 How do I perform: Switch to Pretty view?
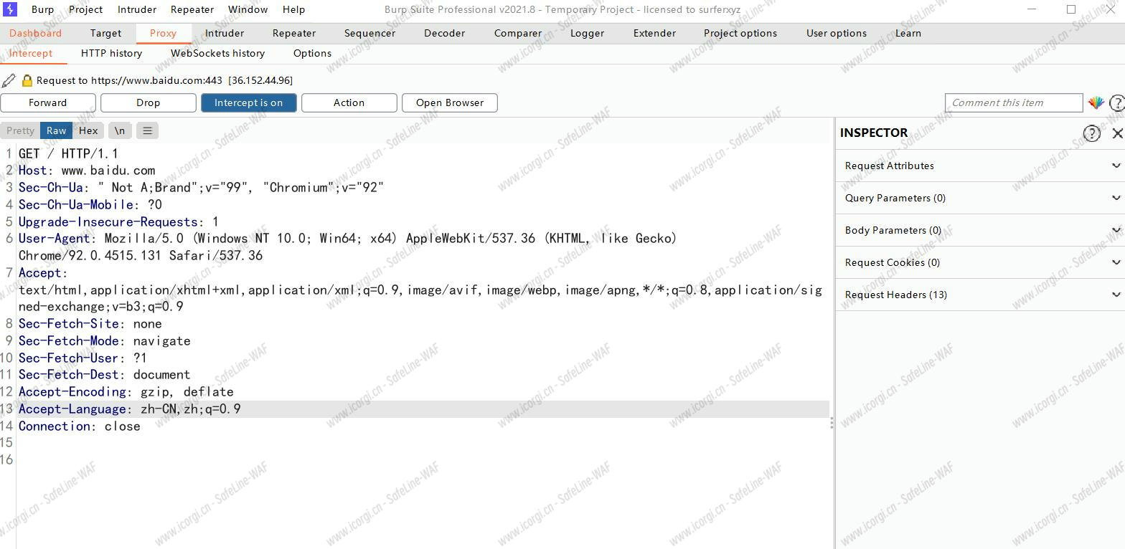[20, 130]
